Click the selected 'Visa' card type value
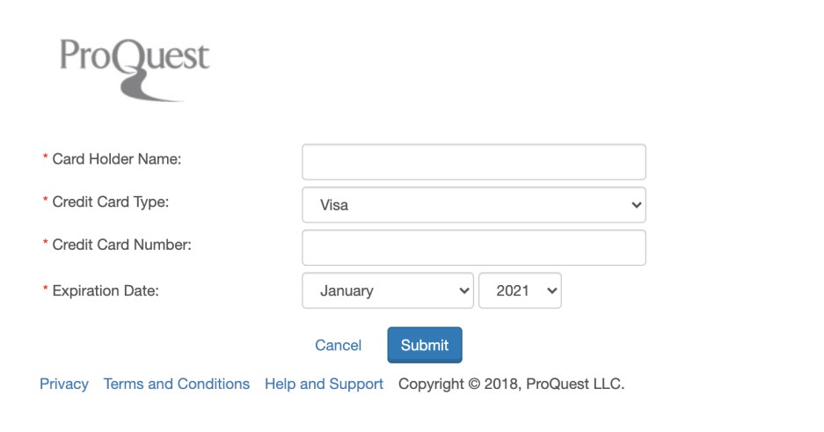824x432 pixels. point(335,205)
